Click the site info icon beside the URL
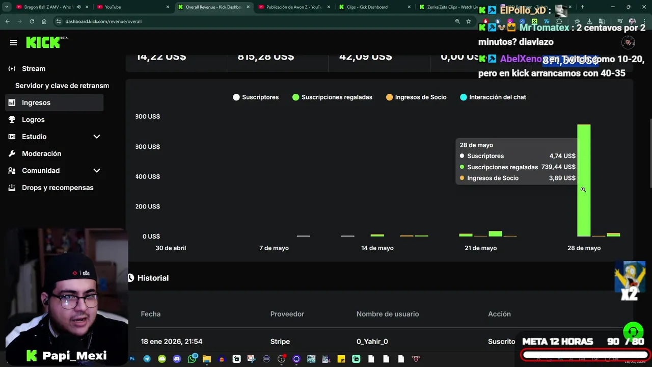 pos(59,21)
